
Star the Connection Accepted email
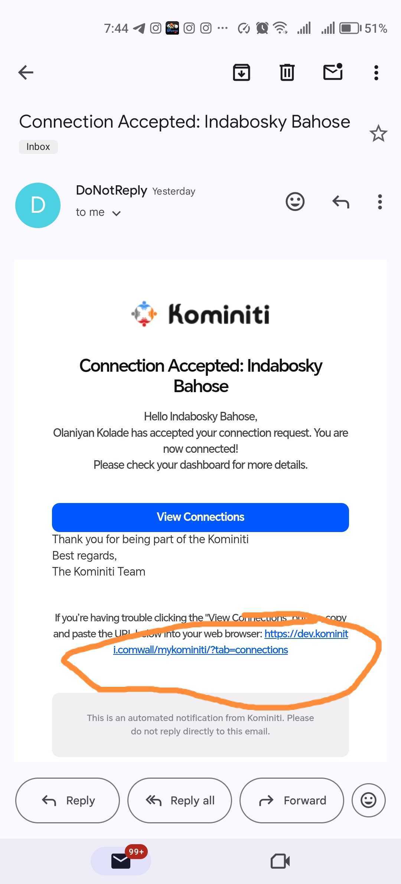pos(378,134)
